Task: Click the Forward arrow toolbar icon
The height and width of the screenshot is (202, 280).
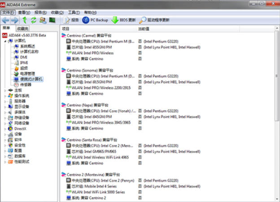Action: pos(15,20)
